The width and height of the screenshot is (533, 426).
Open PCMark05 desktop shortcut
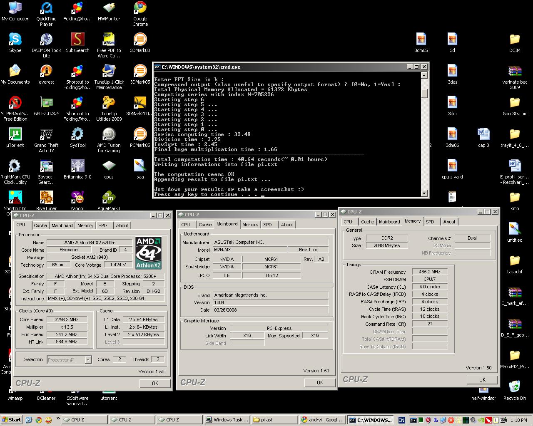coord(140,138)
